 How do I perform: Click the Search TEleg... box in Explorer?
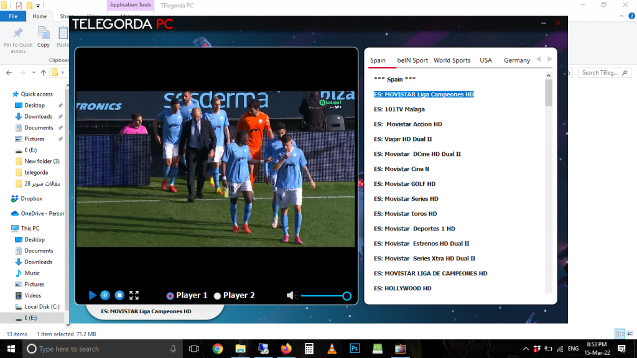(604, 73)
